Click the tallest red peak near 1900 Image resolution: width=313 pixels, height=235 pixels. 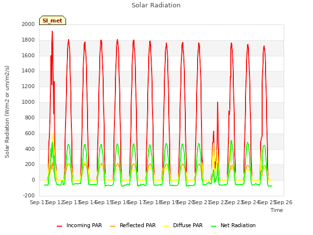point(52,31)
